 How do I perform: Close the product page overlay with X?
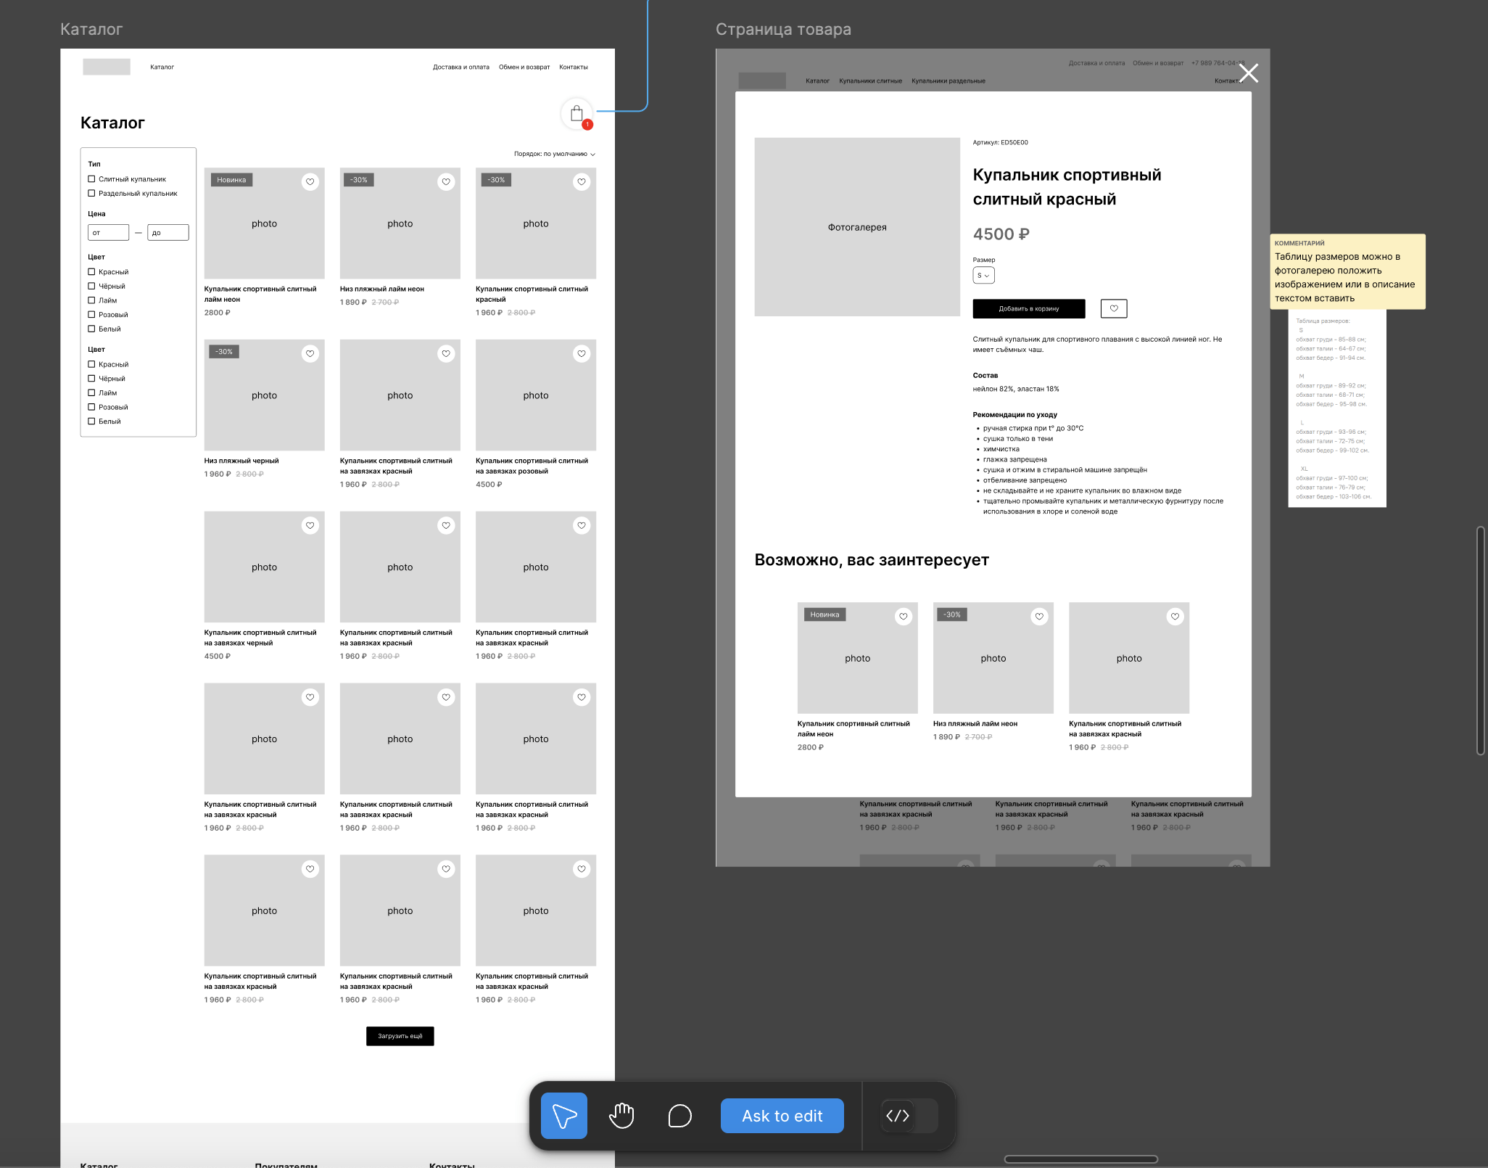(1249, 73)
